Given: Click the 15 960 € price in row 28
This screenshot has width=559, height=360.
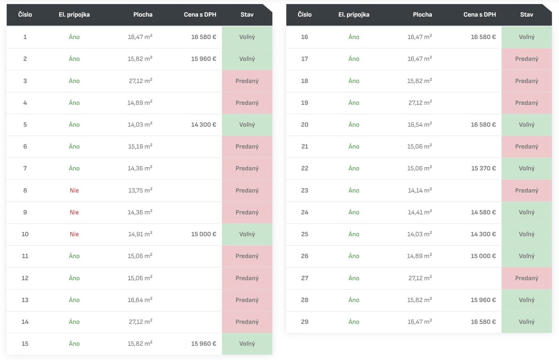Looking at the screenshot, I should tap(483, 300).
